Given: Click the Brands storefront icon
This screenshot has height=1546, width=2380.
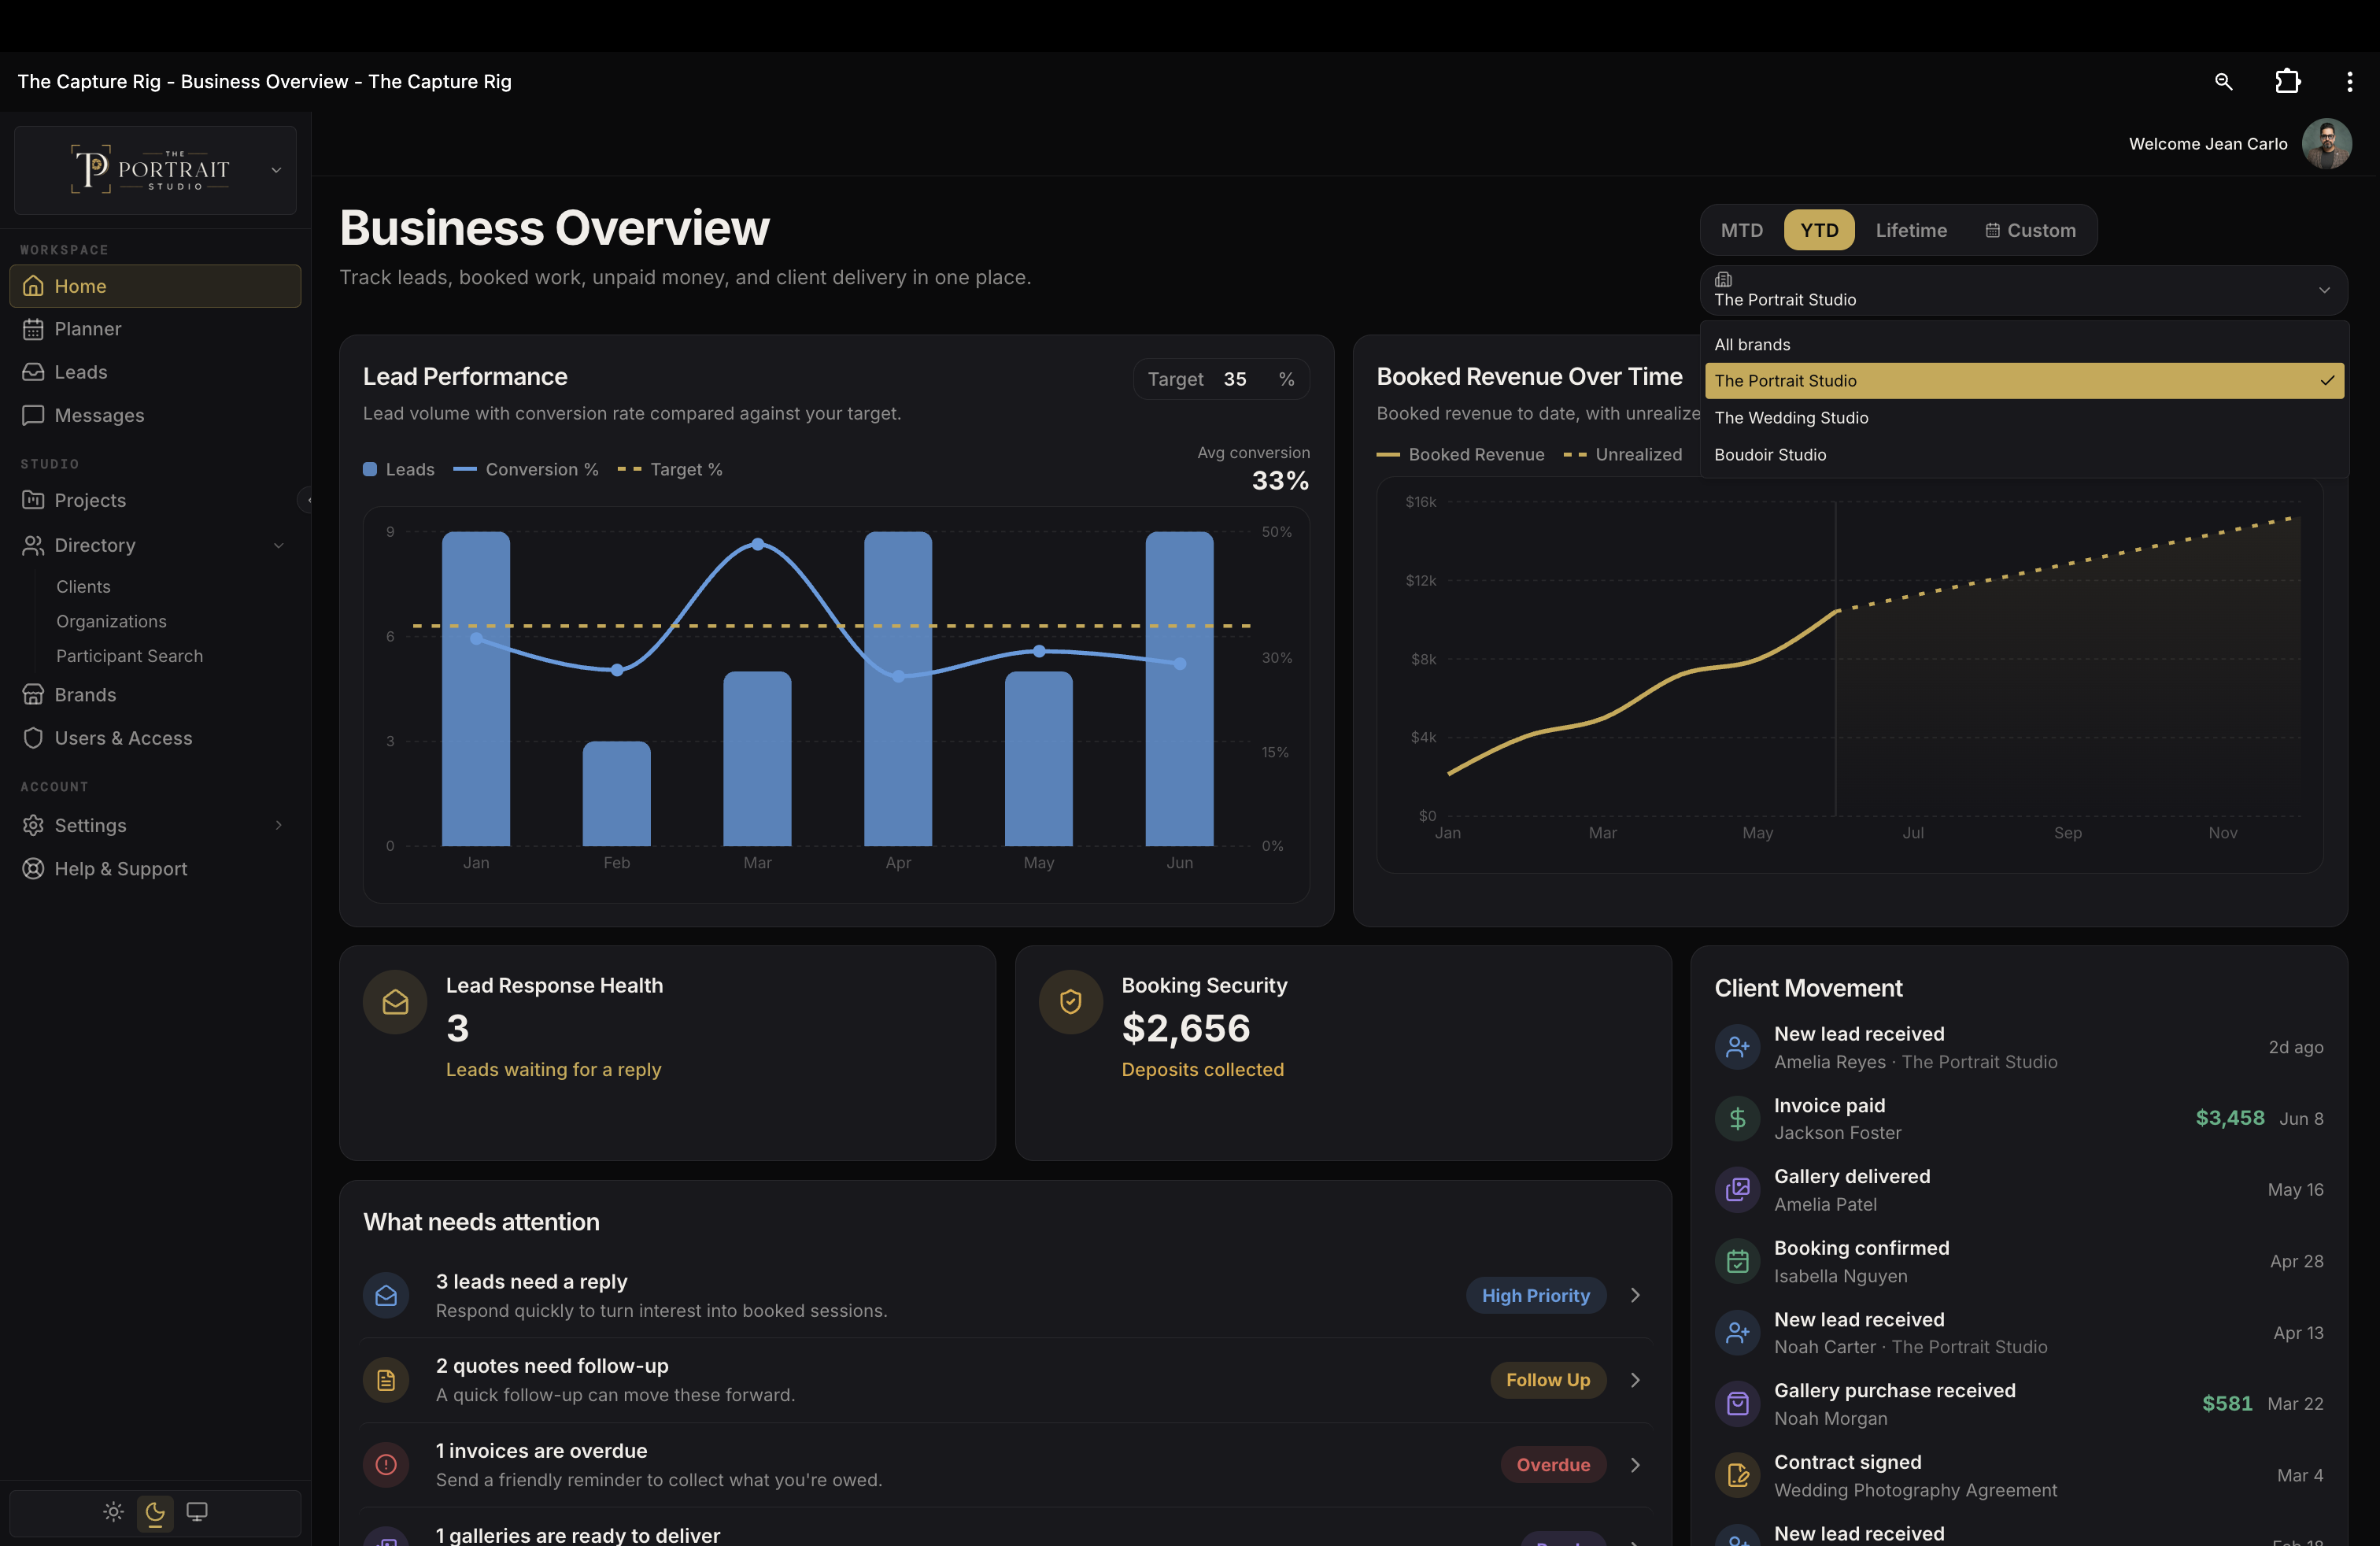Looking at the screenshot, I should click(x=33, y=695).
